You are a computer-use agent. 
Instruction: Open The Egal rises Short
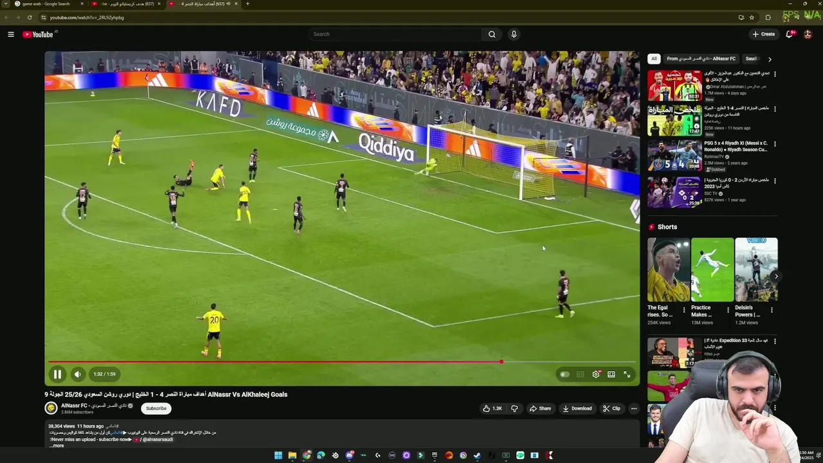point(668,269)
